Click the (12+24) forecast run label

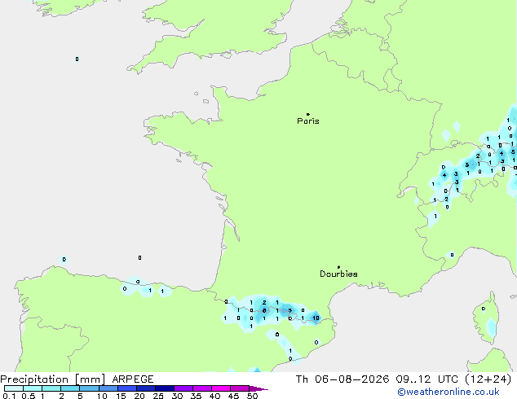pyautogui.click(x=488, y=379)
